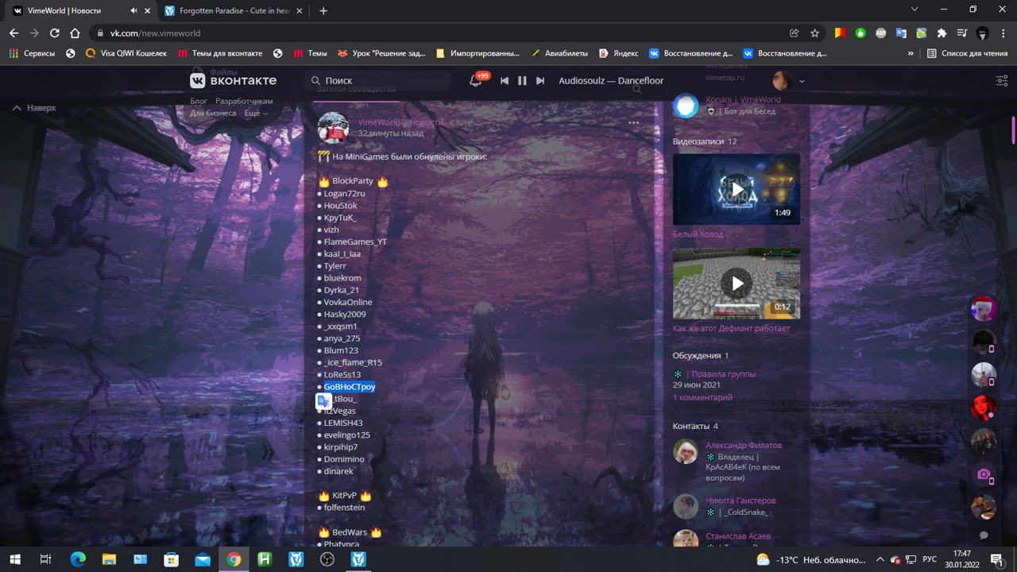Open VK notifications bell
This screenshot has height=572, width=1017.
pos(476,80)
